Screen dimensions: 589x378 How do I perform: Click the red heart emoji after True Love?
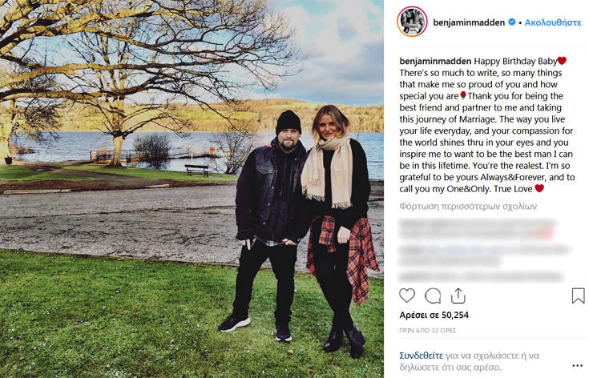[539, 188]
